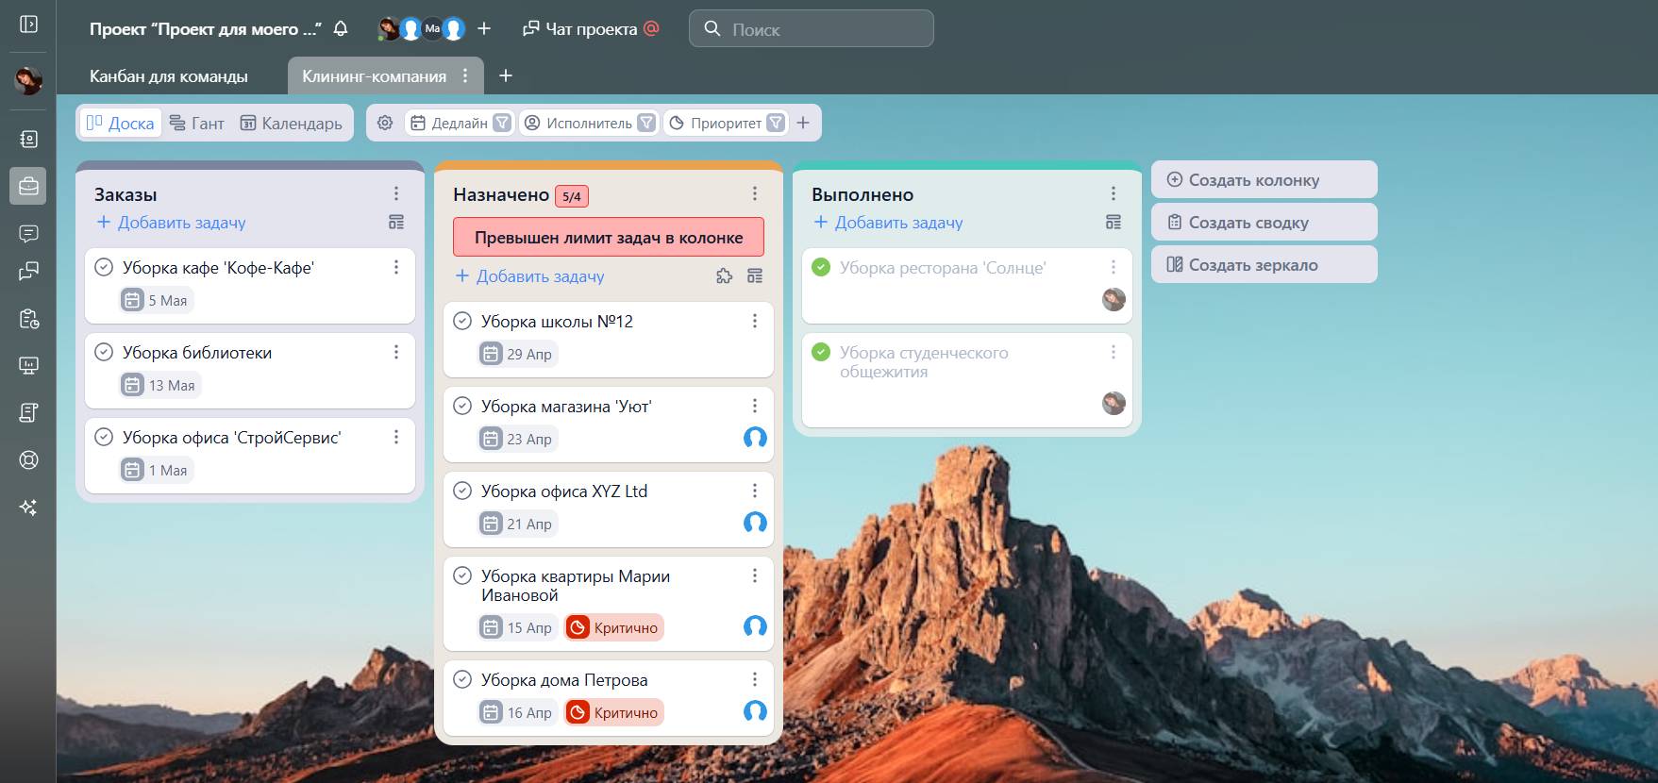Click the Критично priority tag on 'Уборка дома Петрова'

click(x=614, y=713)
